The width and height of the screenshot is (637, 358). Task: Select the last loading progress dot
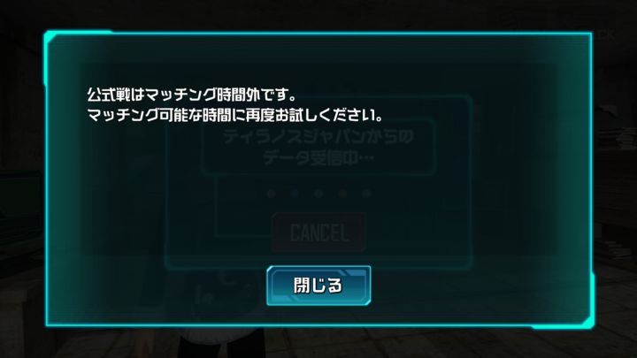click(x=366, y=194)
